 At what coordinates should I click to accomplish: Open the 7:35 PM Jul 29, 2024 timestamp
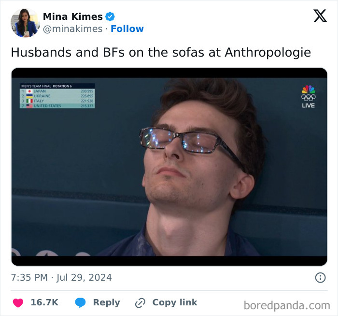pyautogui.click(x=61, y=278)
